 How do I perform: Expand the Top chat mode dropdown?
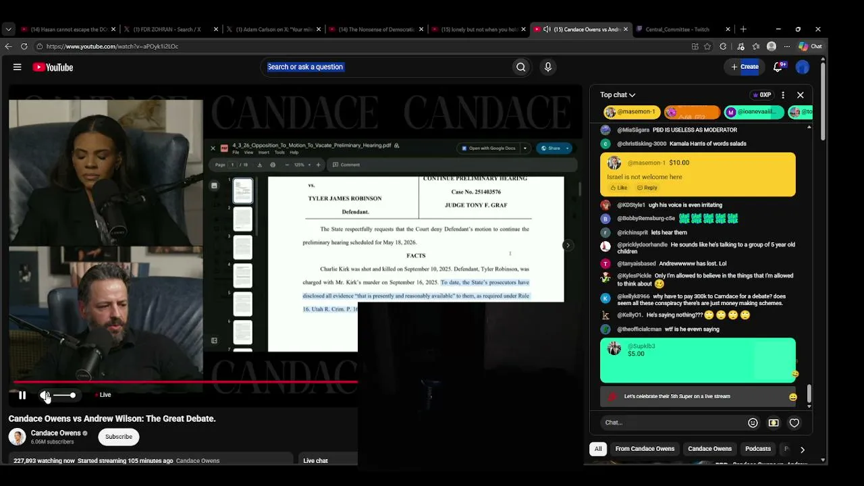(618, 95)
